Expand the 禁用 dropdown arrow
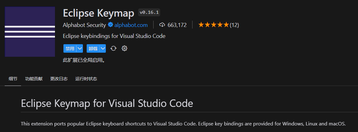 click(80, 48)
